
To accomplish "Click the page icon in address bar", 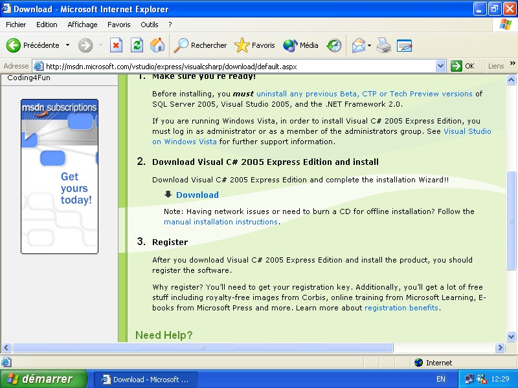I will pyautogui.click(x=39, y=67).
